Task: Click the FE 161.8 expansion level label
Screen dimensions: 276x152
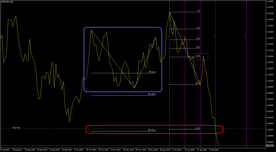Action: [152, 130]
